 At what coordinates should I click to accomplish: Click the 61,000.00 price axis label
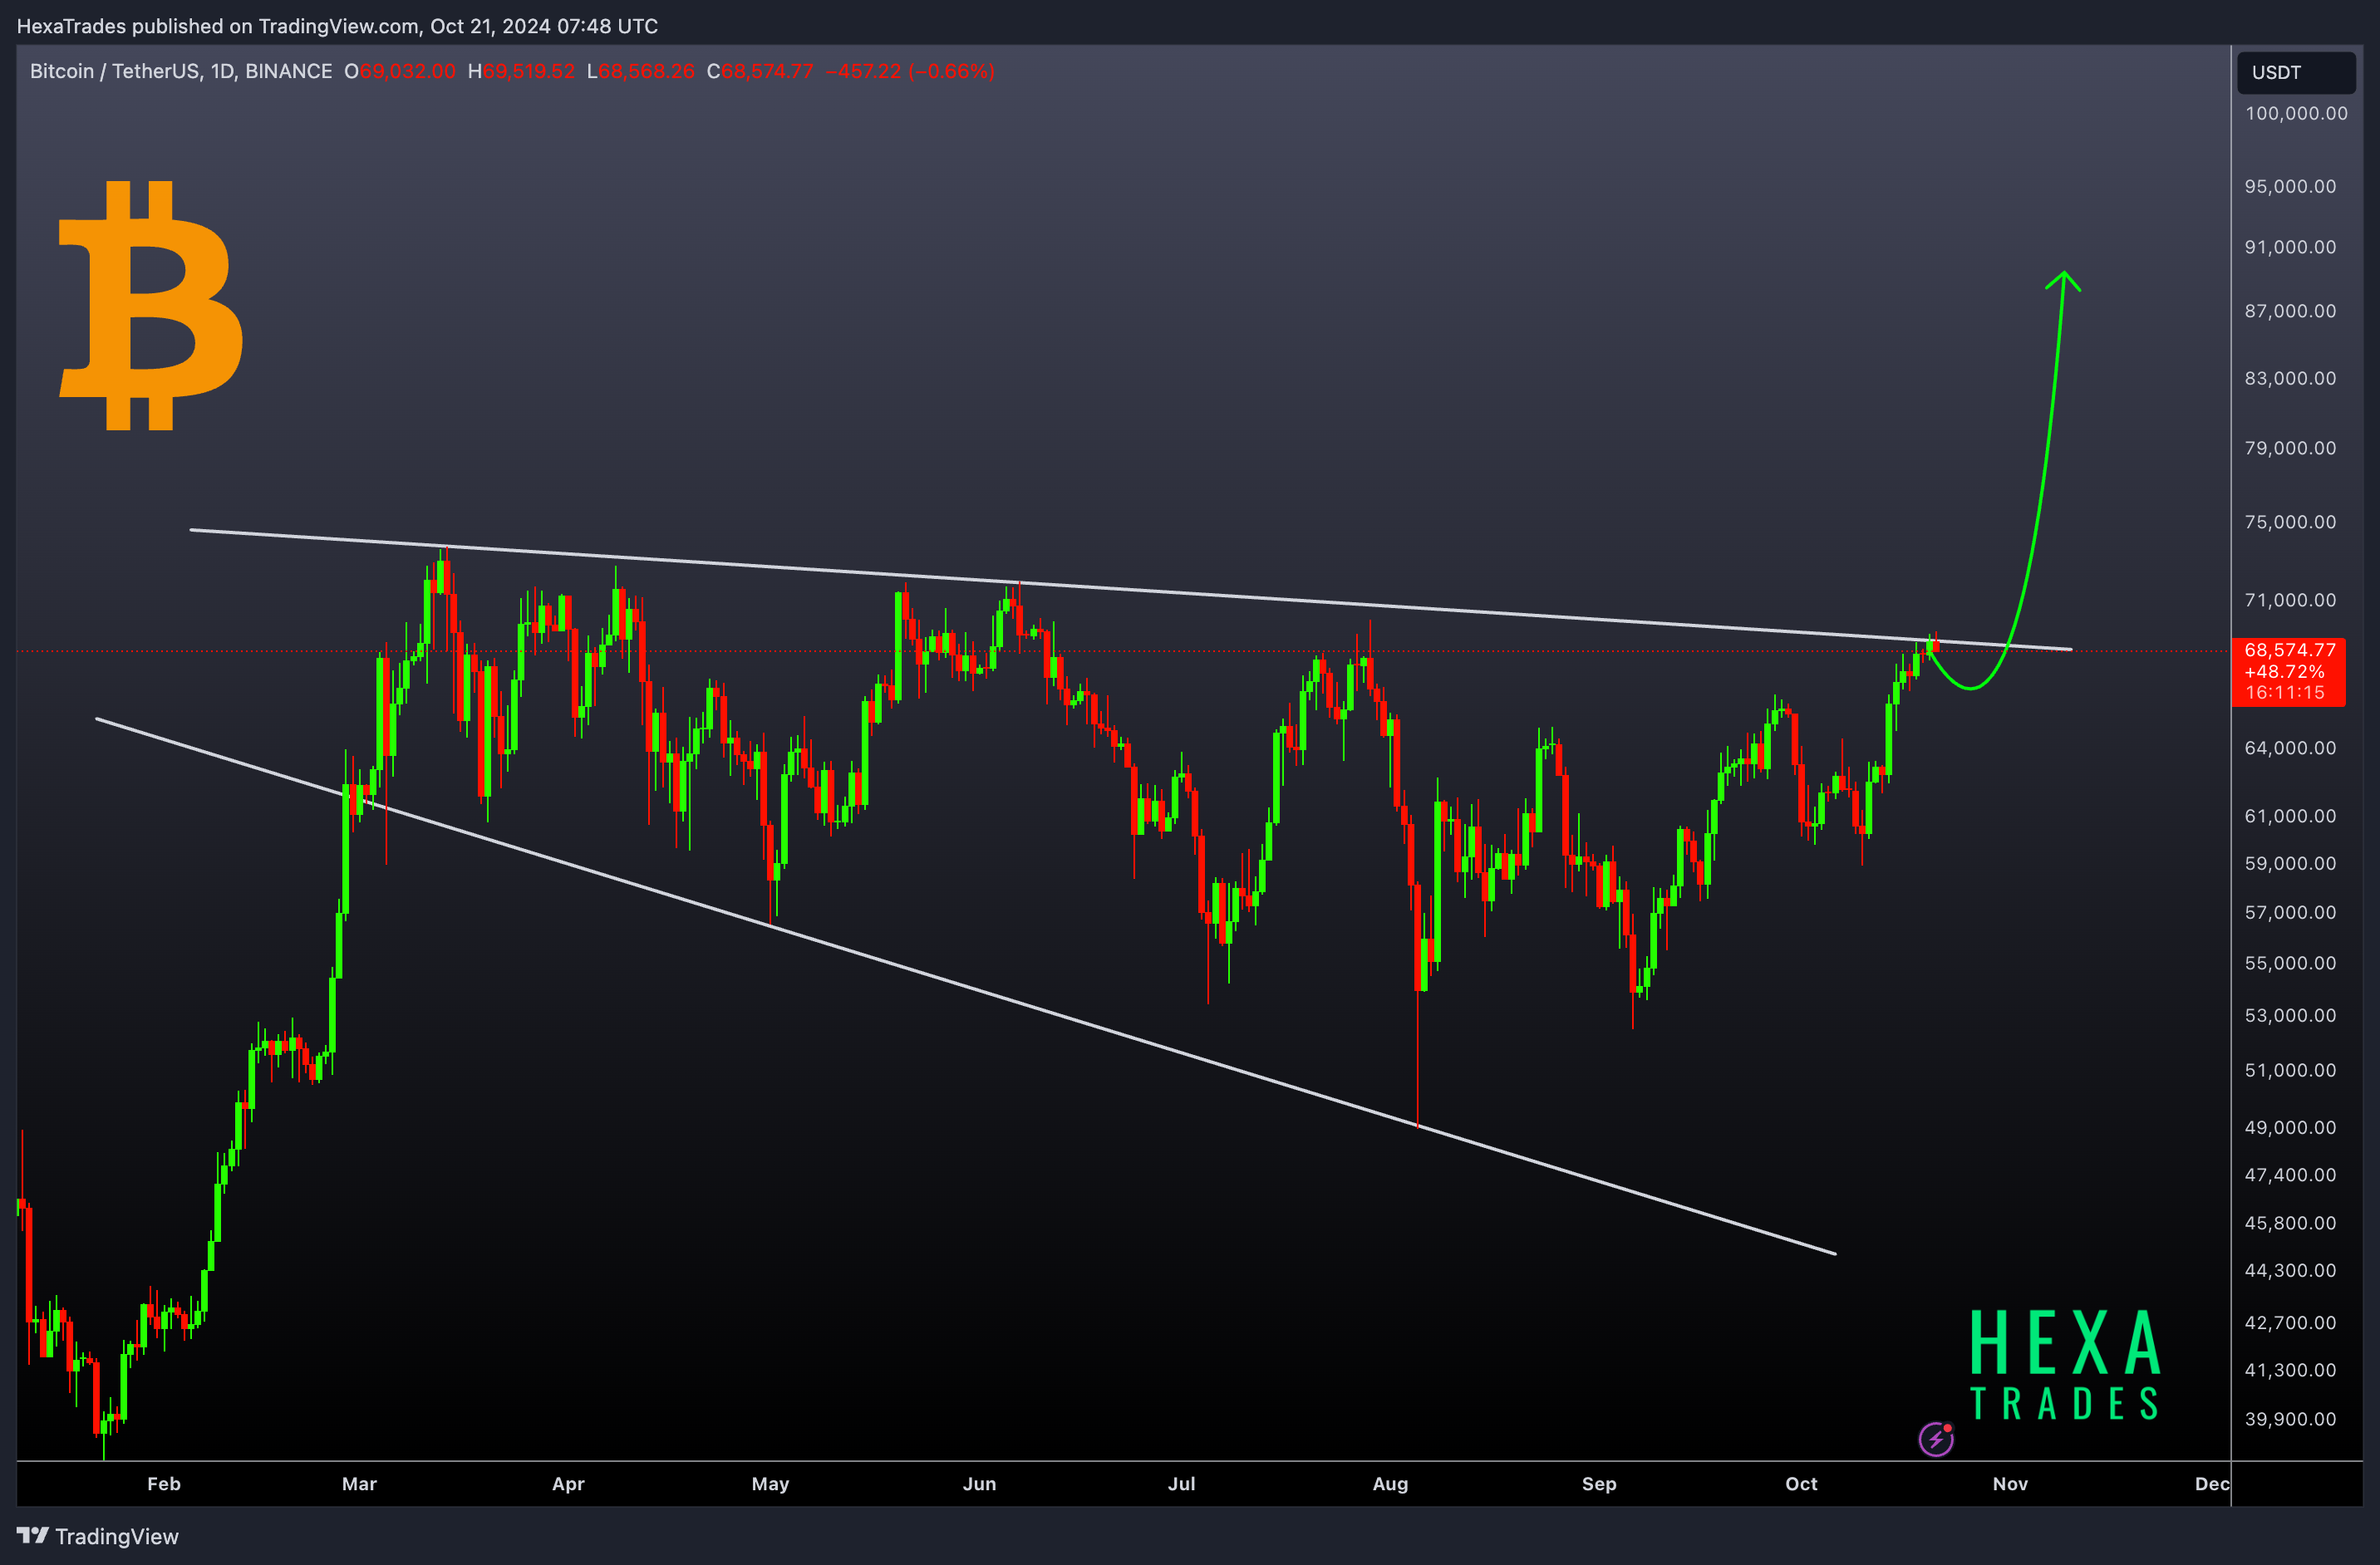point(2290,816)
